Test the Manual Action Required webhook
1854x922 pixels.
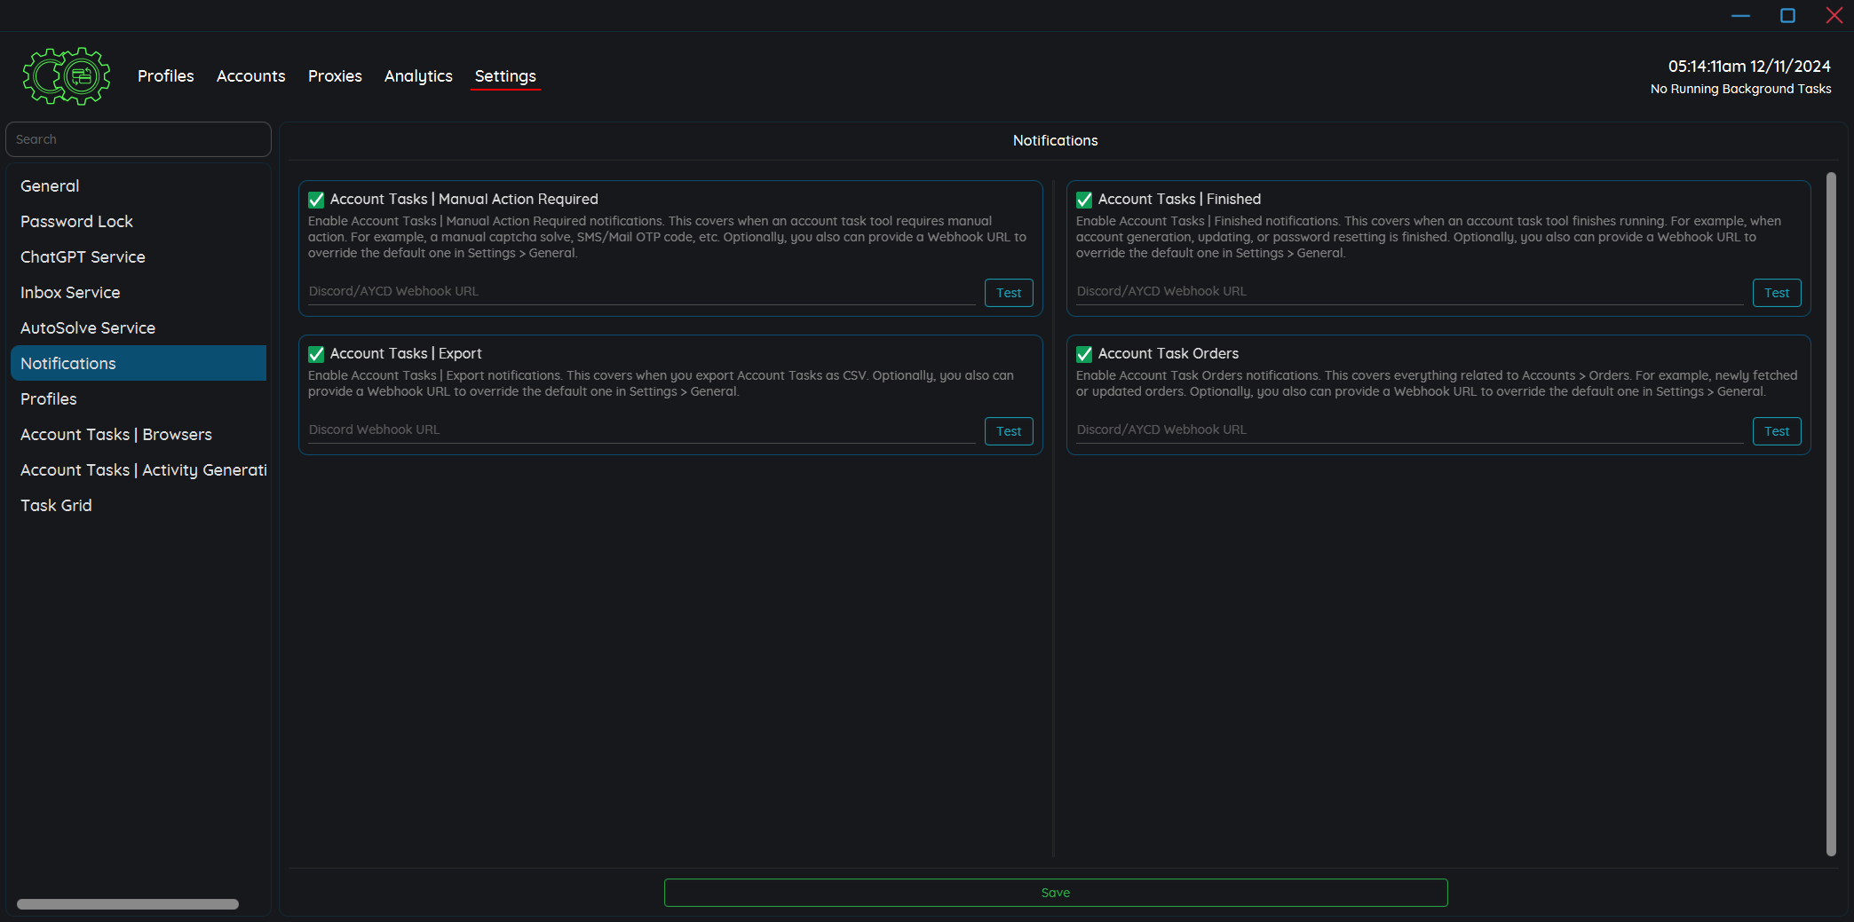coord(1009,293)
